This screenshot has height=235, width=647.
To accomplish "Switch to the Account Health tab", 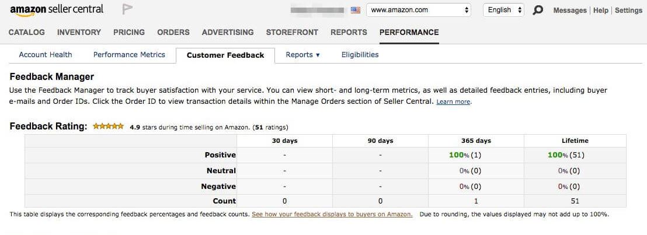I will point(46,55).
